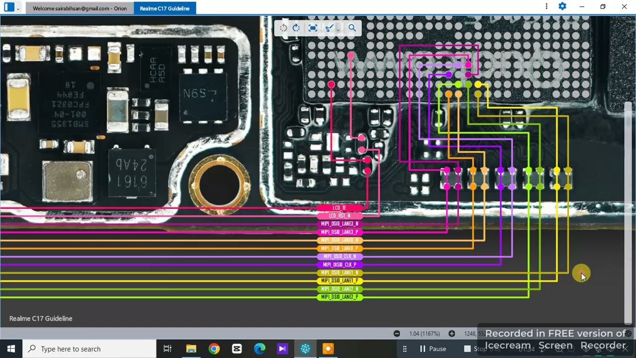Image resolution: width=636 pixels, height=358 pixels.
Task: Open the Windows Start menu
Action: click(x=11, y=349)
